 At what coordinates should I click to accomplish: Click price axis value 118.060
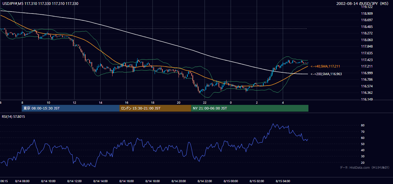[367, 40]
